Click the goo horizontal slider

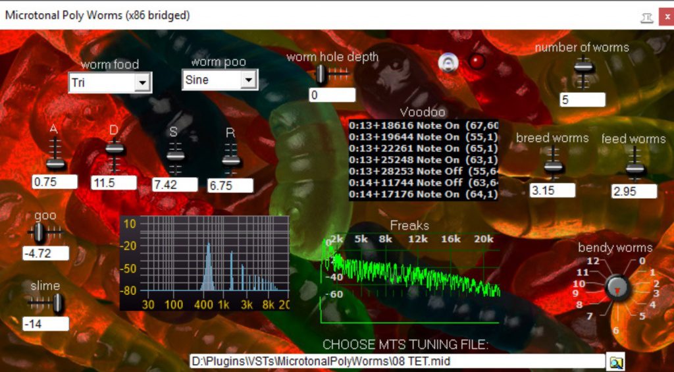tap(45, 232)
